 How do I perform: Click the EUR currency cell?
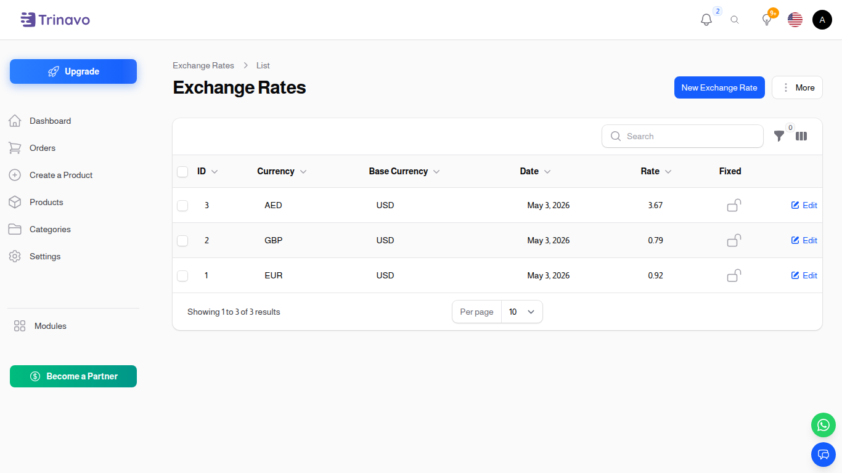(x=274, y=275)
